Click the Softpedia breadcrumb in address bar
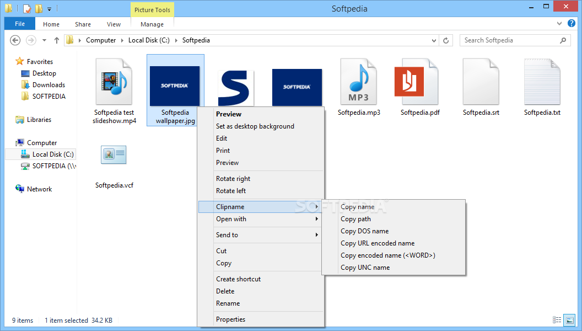The height and width of the screenshot is (331, 582). 196,40
